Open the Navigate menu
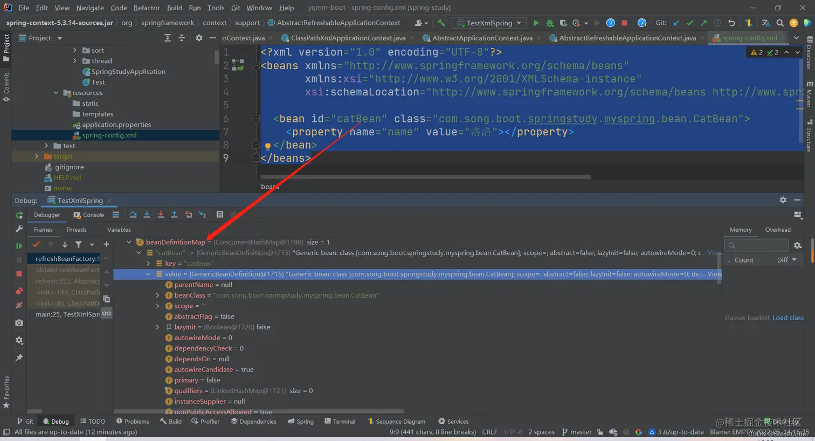Viewport: 815px width, 441px height. (x=90, y=8)
